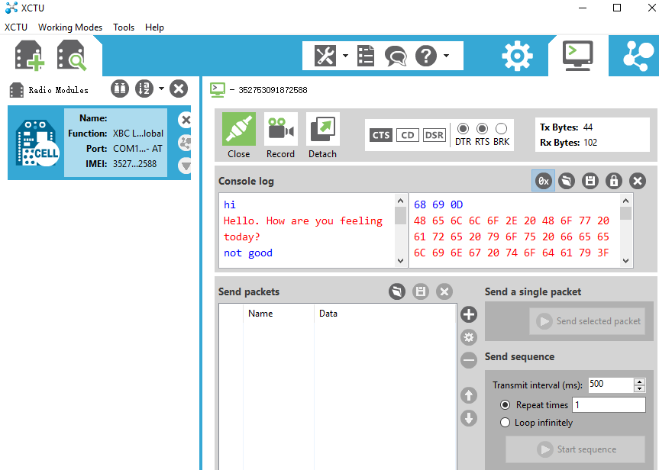Load packets list icon
This screenshot has width=659, height=470.
click(x=397, y=291)
